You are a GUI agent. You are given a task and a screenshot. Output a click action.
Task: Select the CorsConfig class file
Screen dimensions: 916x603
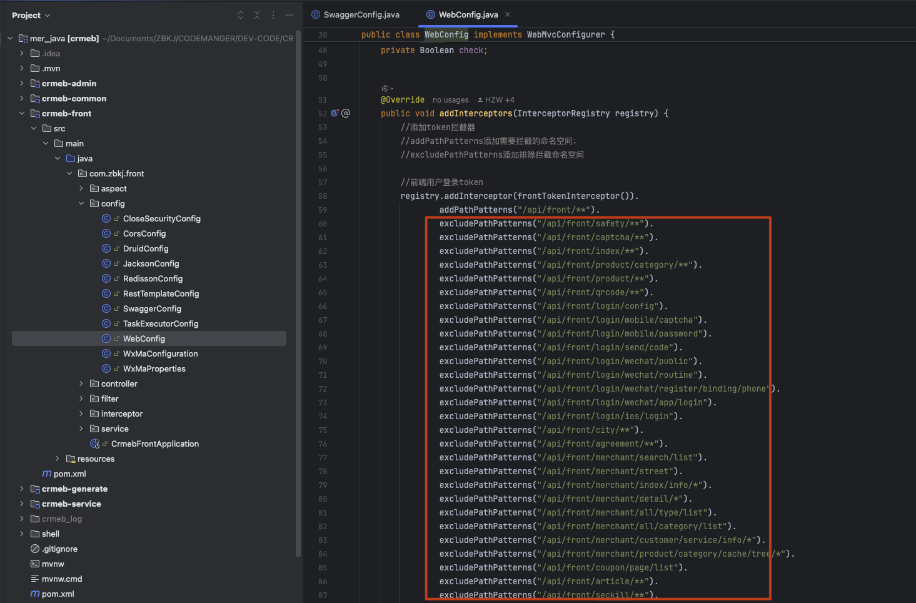144,233
